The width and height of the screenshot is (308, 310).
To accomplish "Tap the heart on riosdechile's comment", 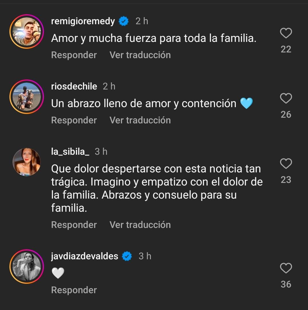I will [286, 99].
